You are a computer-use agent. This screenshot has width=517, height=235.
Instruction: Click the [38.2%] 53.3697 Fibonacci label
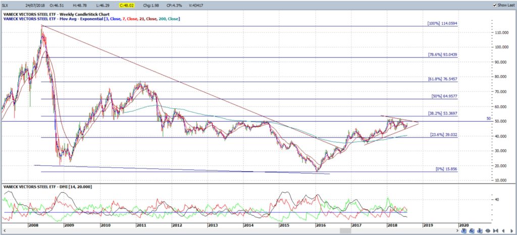pos(442,113)
